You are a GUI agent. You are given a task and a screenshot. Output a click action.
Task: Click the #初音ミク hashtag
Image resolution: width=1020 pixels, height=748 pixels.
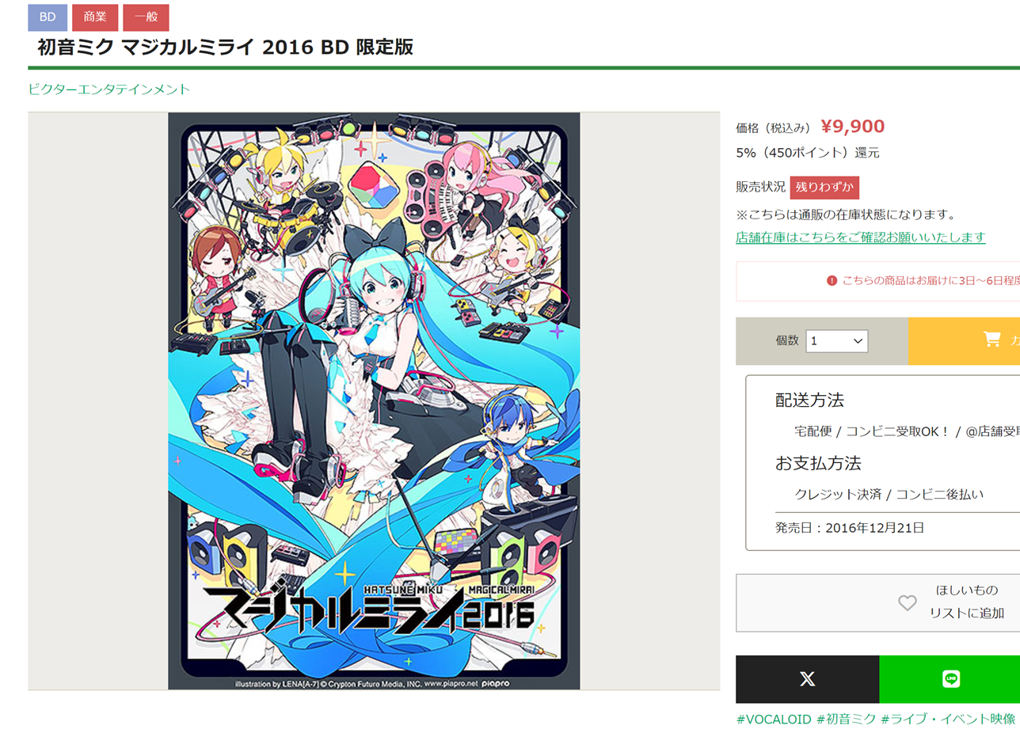point(847,719)
